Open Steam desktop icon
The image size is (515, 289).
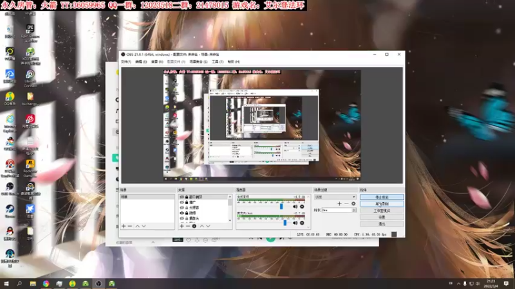10,211
